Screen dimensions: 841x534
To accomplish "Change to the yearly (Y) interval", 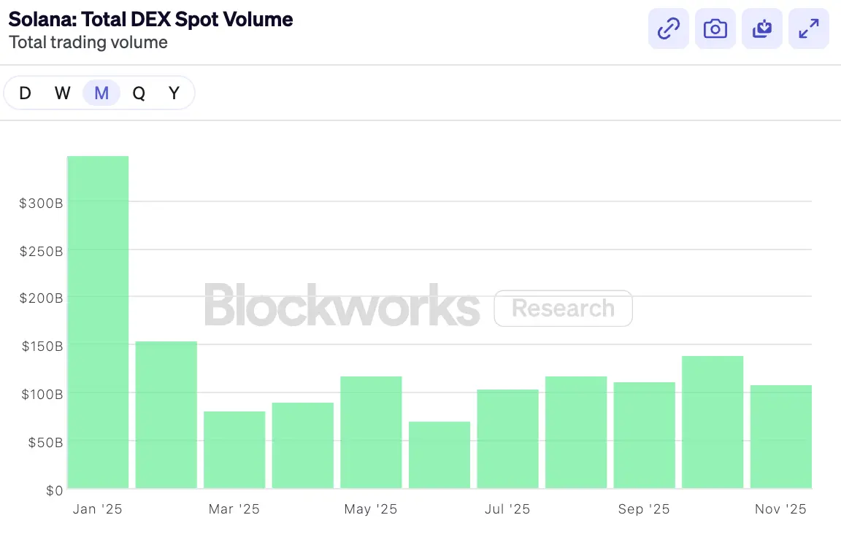I will [x=174, y=93].
